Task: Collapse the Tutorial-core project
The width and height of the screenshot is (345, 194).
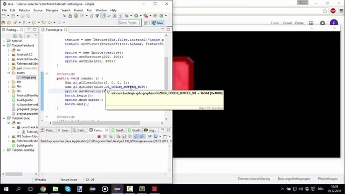Action: [4, 118]
